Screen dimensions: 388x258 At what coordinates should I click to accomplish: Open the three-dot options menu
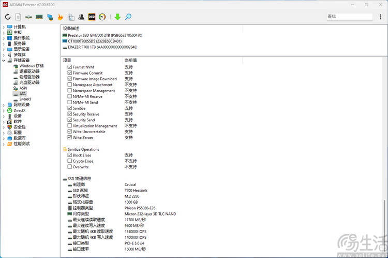pyautogui.click(x=380, y=17)
